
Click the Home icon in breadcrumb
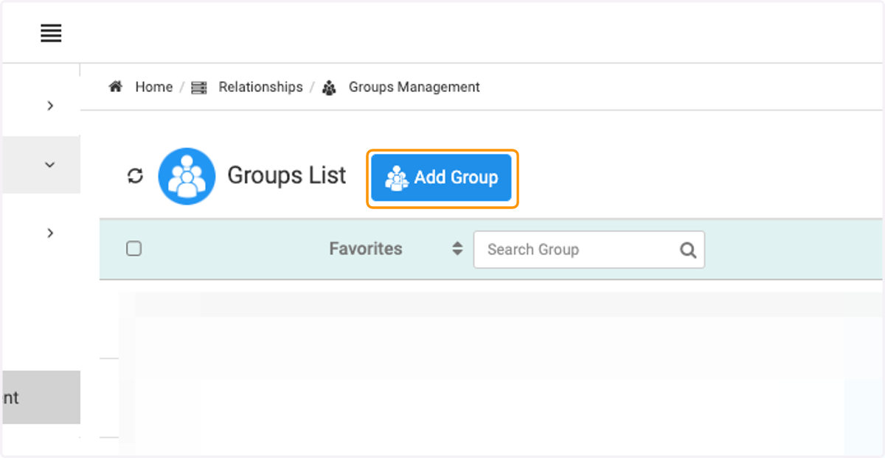coord(115,87)
